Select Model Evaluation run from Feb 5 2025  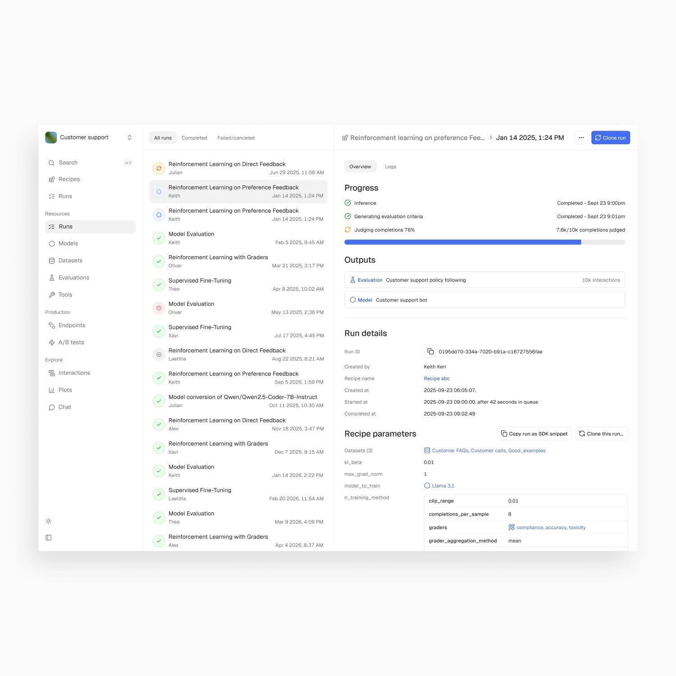pyautogui.click(x=238, y=238)
